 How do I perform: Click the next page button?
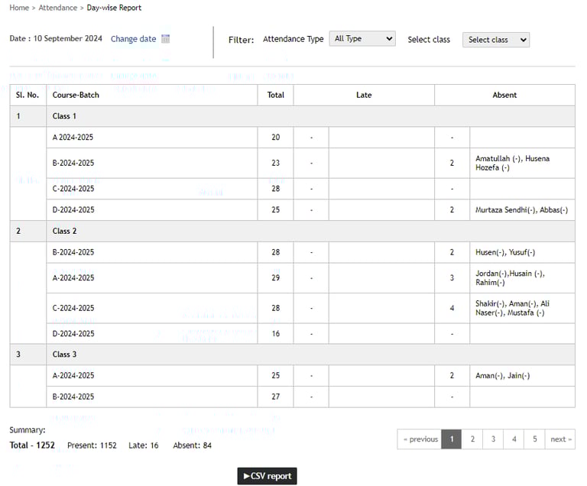click(560, 439)
